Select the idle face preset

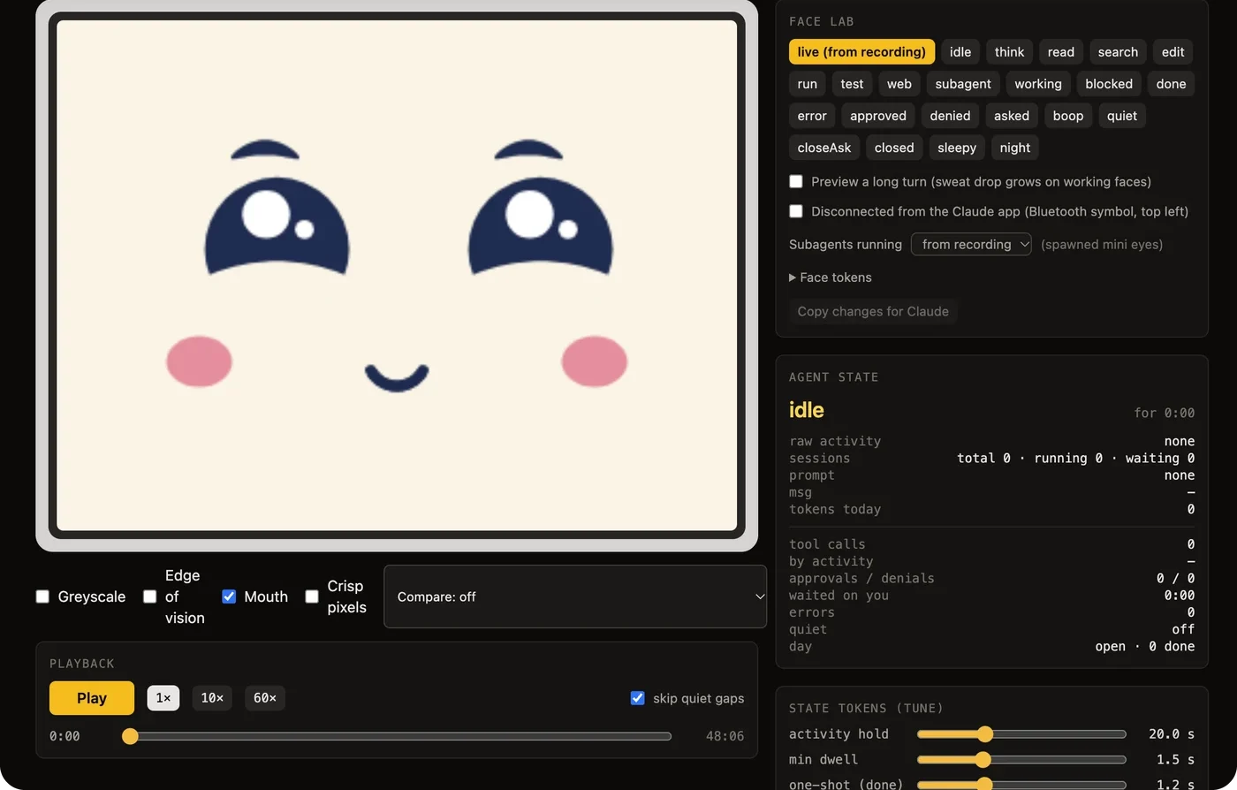pos(960,52)
